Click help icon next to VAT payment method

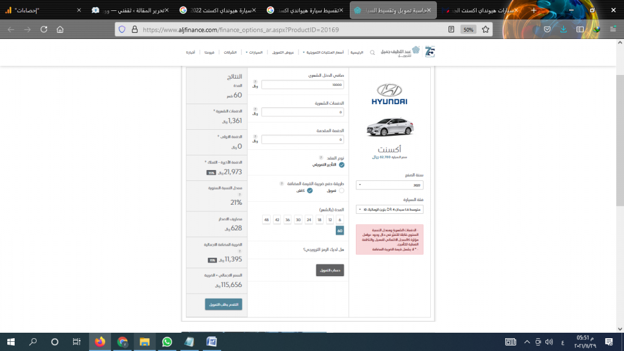pyautogui.click(x=282, y=183)
